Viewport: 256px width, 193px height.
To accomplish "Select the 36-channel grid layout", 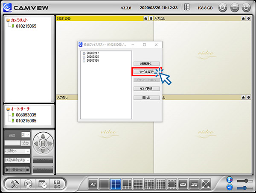I will [x=194, y=184].
